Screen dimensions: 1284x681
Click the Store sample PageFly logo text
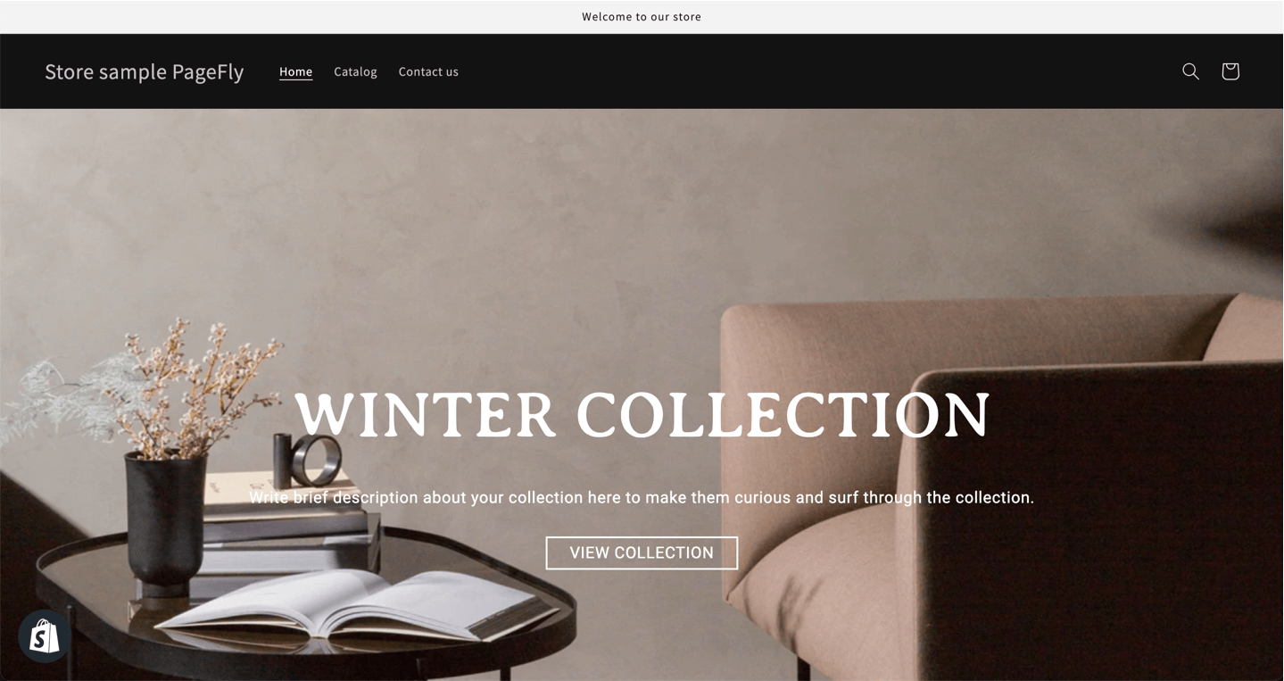145,71
